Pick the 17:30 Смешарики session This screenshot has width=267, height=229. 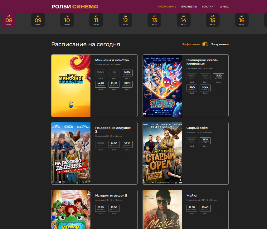(x=205, y=88)
